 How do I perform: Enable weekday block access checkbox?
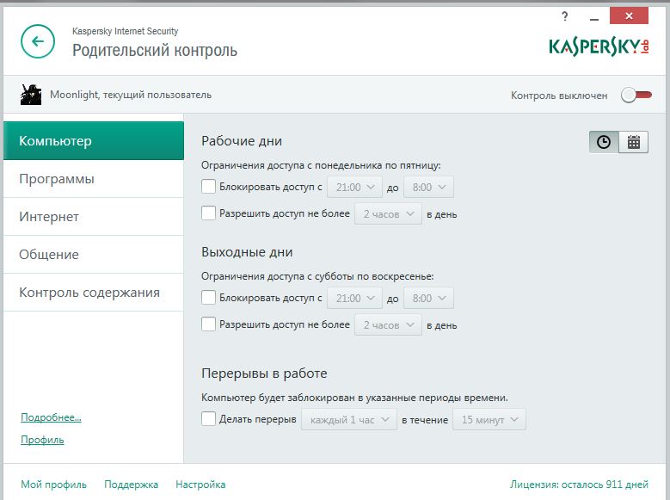[208, 186]
